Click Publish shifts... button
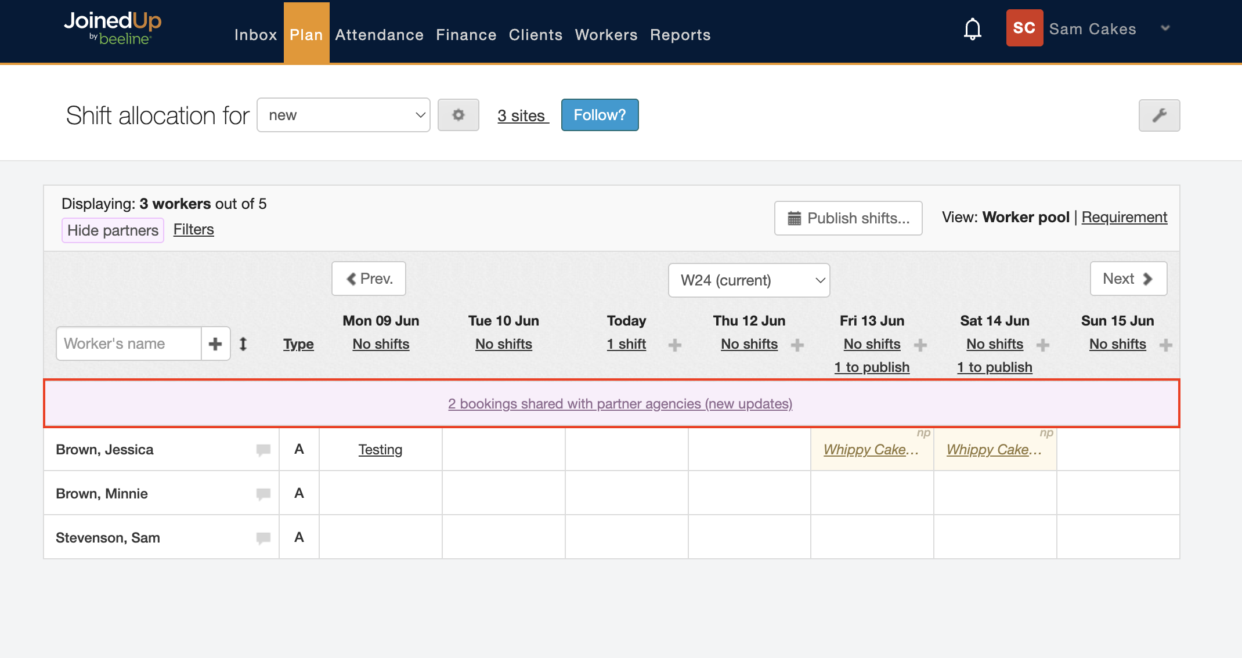Screen dimensions: 1242x658 [x=848, y=218]
